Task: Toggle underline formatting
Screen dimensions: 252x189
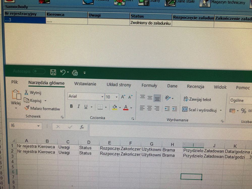Action: pos(86,106)
